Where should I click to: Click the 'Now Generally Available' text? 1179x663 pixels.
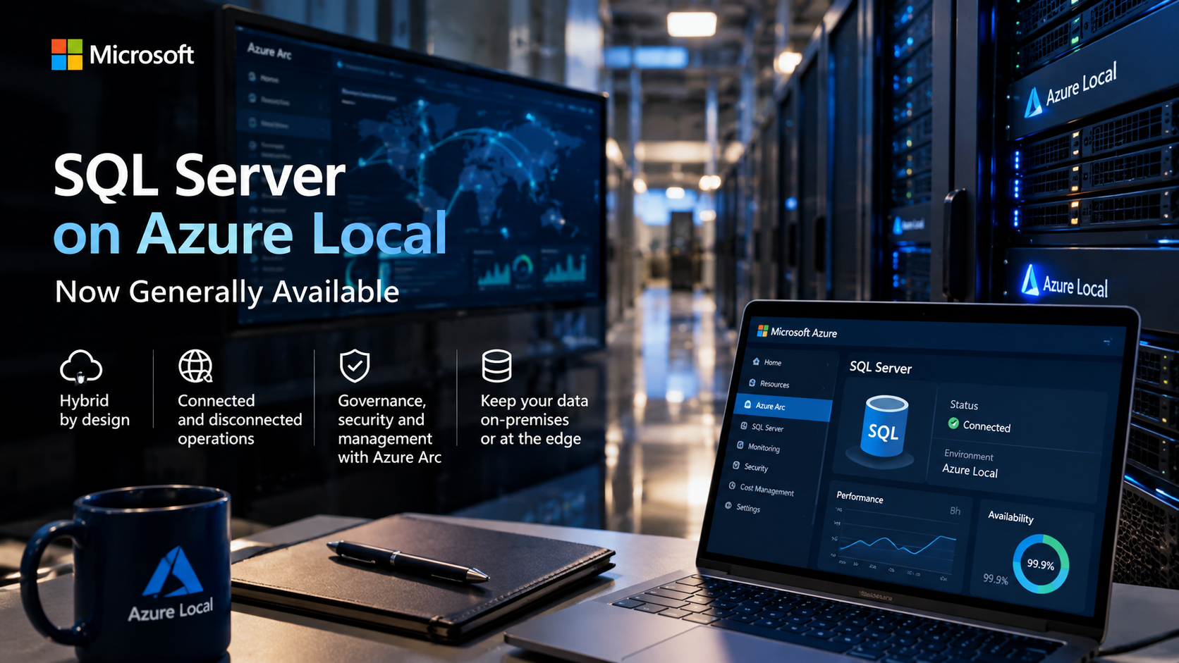(x=227, y=292)
